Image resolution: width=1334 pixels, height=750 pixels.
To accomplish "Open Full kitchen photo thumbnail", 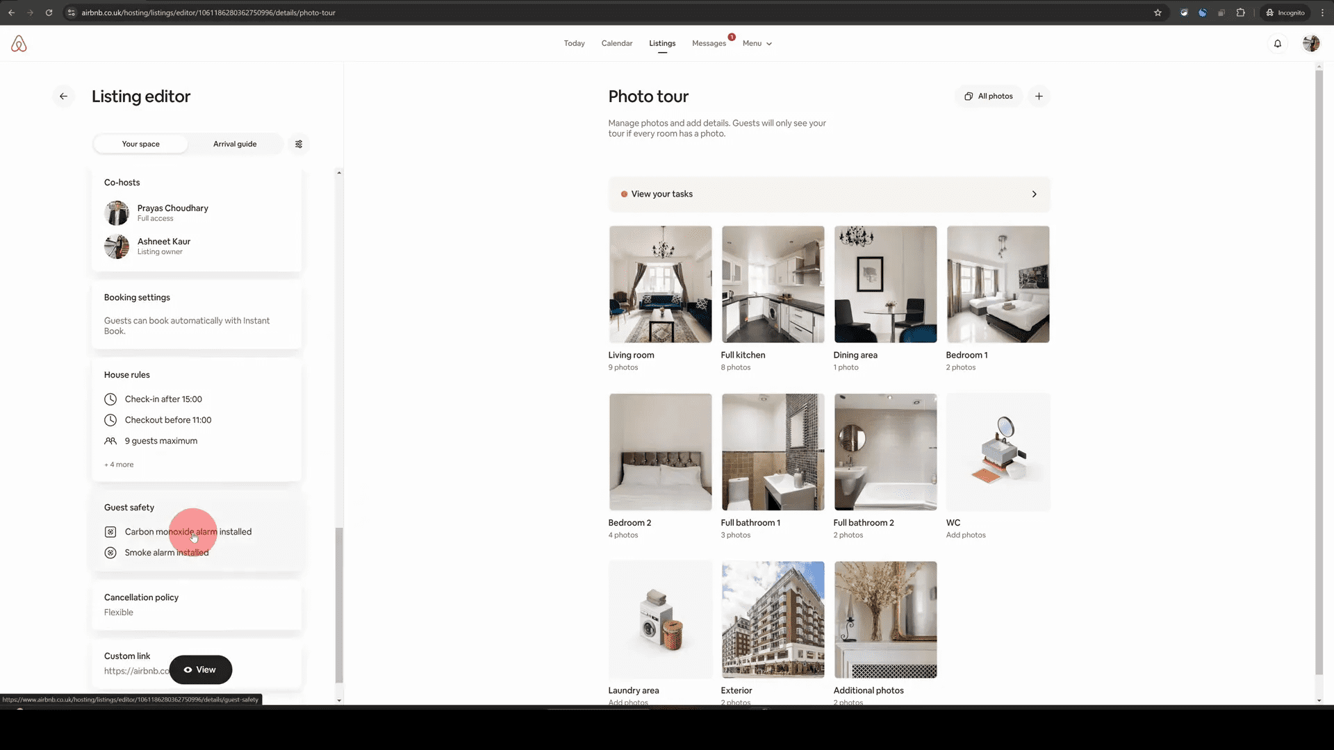I will [773, 284].
